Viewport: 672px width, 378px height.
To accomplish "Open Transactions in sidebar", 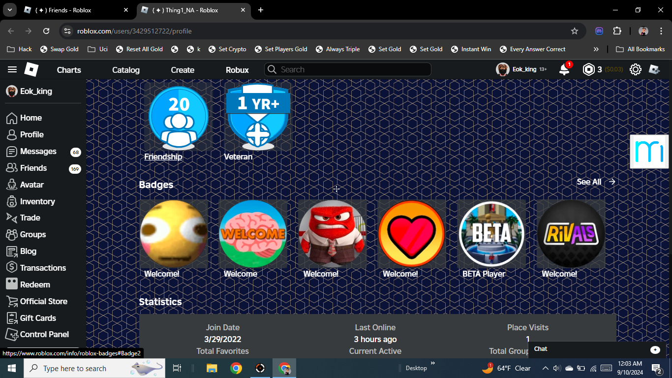I will 43,268.
